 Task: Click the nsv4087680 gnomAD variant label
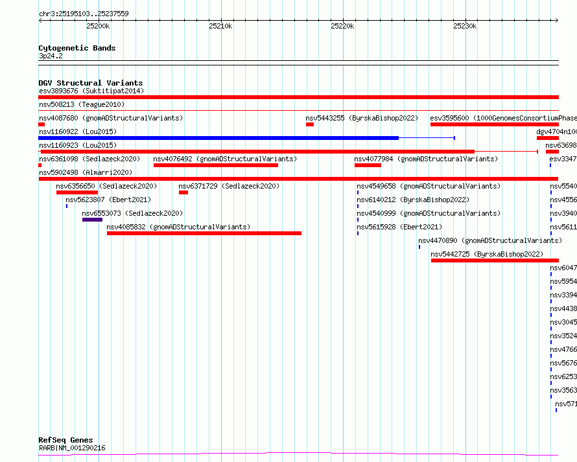111,118
